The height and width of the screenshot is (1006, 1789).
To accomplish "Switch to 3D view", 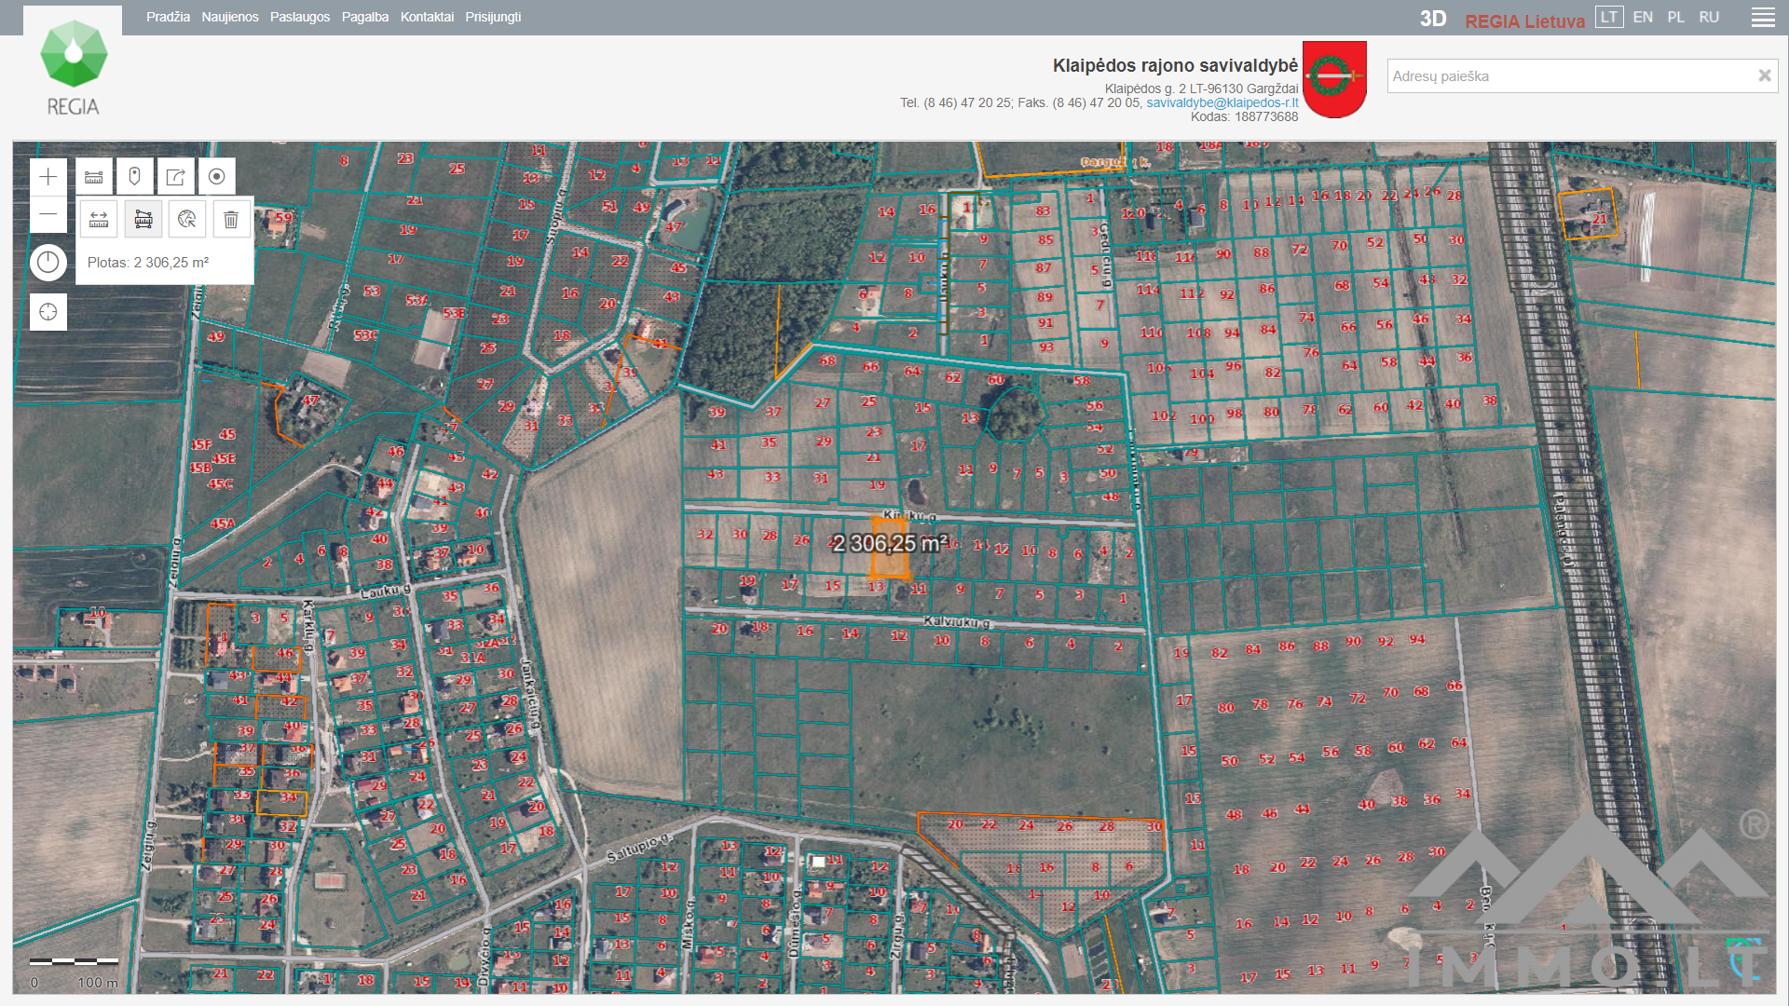I will point(1433,20).
